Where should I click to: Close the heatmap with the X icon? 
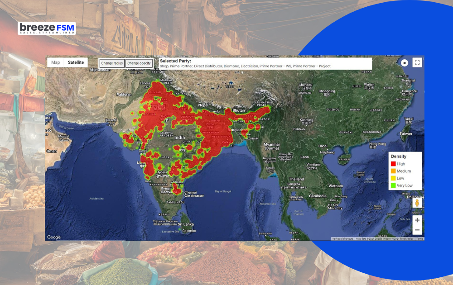click(x=405, y=63)
